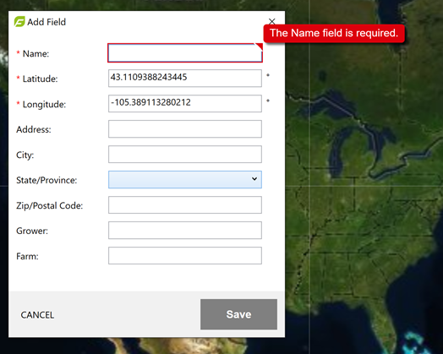Click the Farm text field
The image size is (443, 354).
[185, 255]
